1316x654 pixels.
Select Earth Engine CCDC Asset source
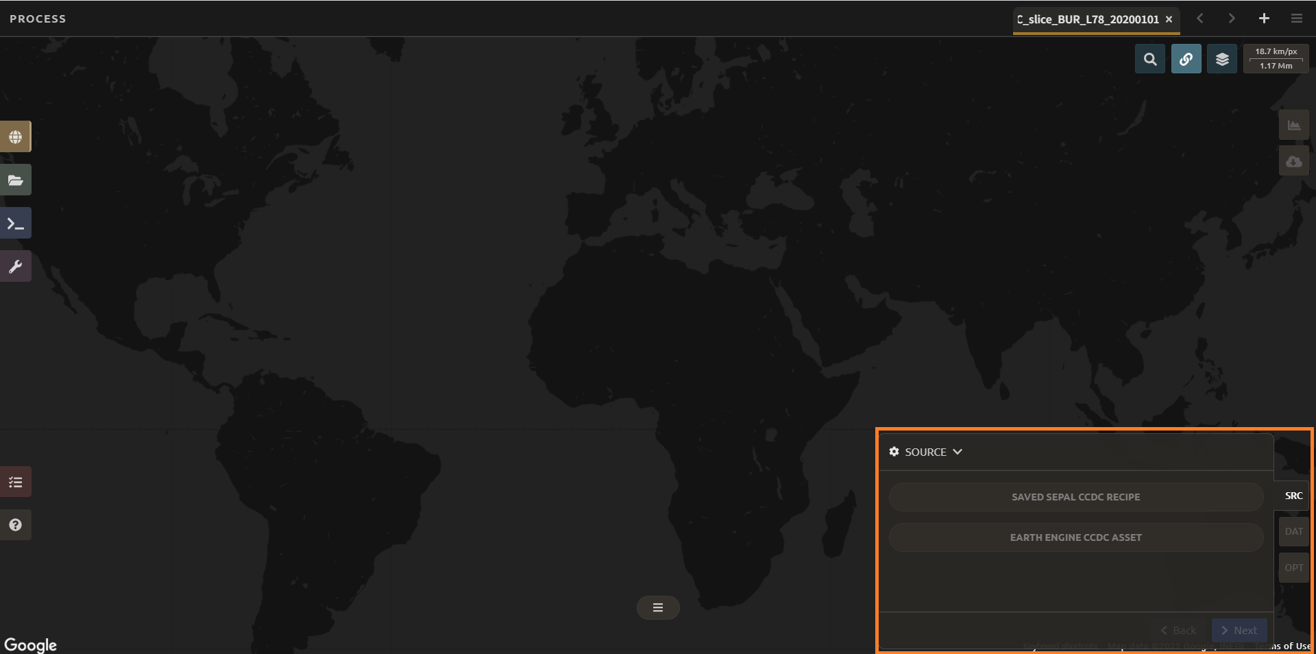(x=1075, y=537)
